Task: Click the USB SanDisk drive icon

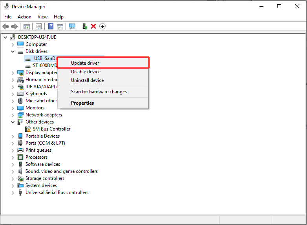Action: coord(28,59)
